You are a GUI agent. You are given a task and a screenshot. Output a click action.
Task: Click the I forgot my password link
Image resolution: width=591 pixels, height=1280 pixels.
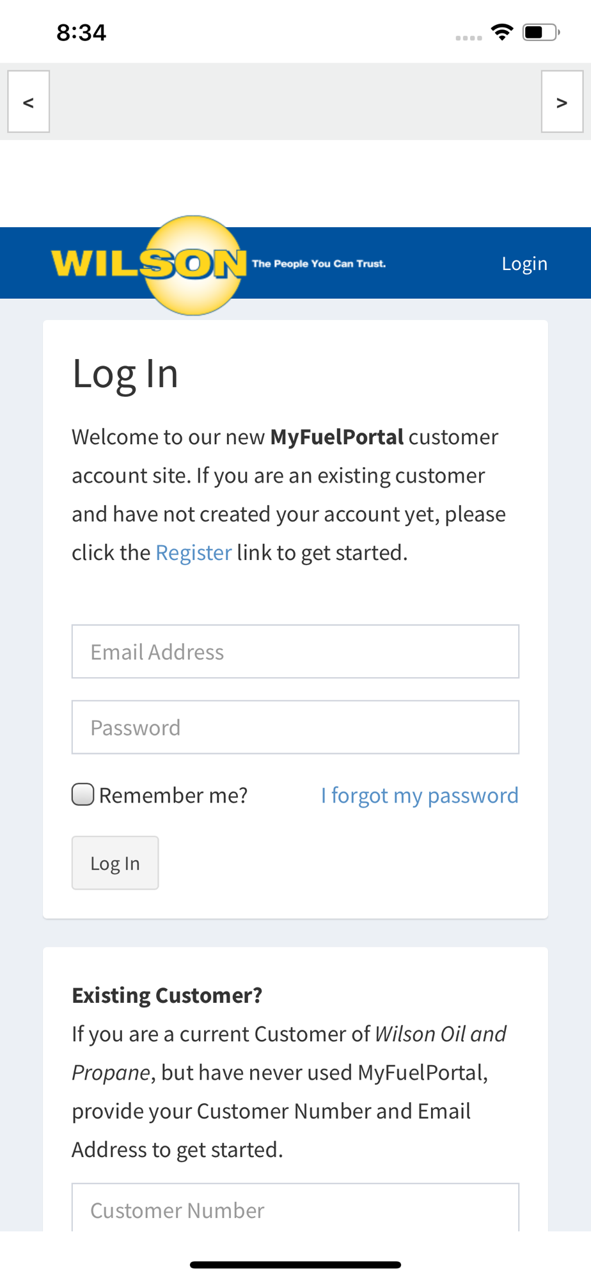click(420, 796)
